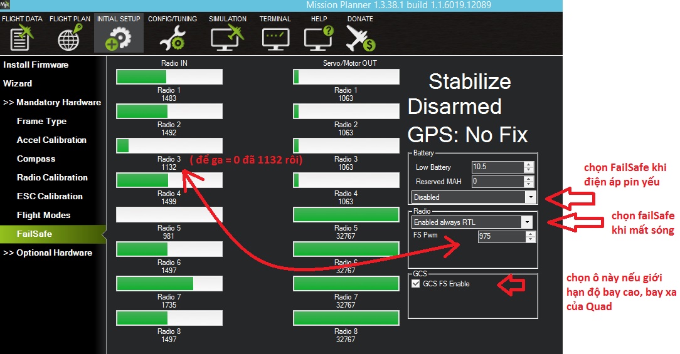Viewport: 680px width, 354px height.
Task: Select Wizard in sidebar
Action: (18, 83)
